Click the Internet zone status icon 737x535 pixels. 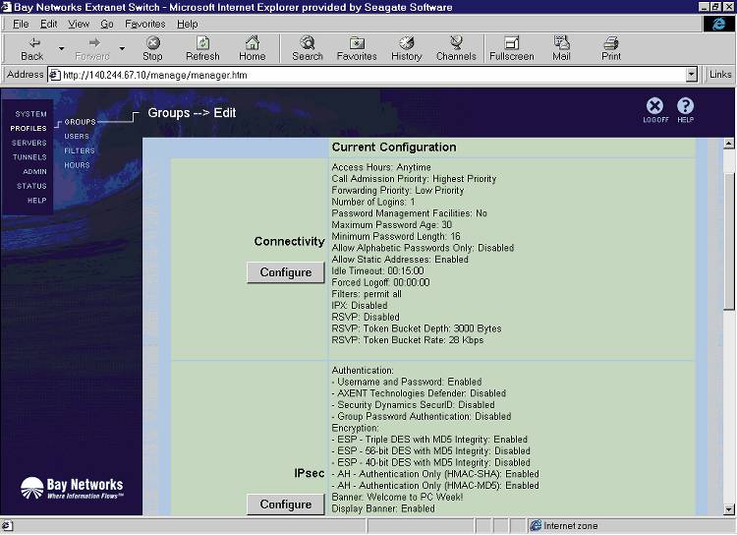pos(536,525)
